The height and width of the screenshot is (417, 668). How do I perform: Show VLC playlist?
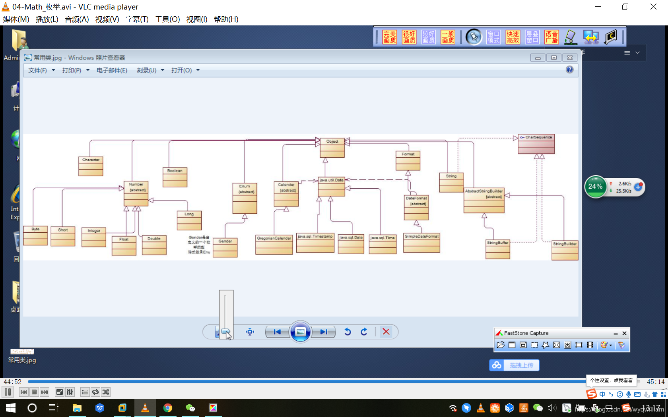point(85,392)
